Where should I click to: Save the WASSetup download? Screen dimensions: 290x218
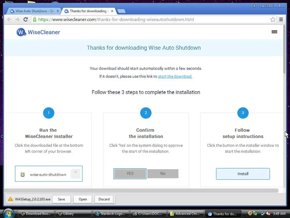[61, 199]
